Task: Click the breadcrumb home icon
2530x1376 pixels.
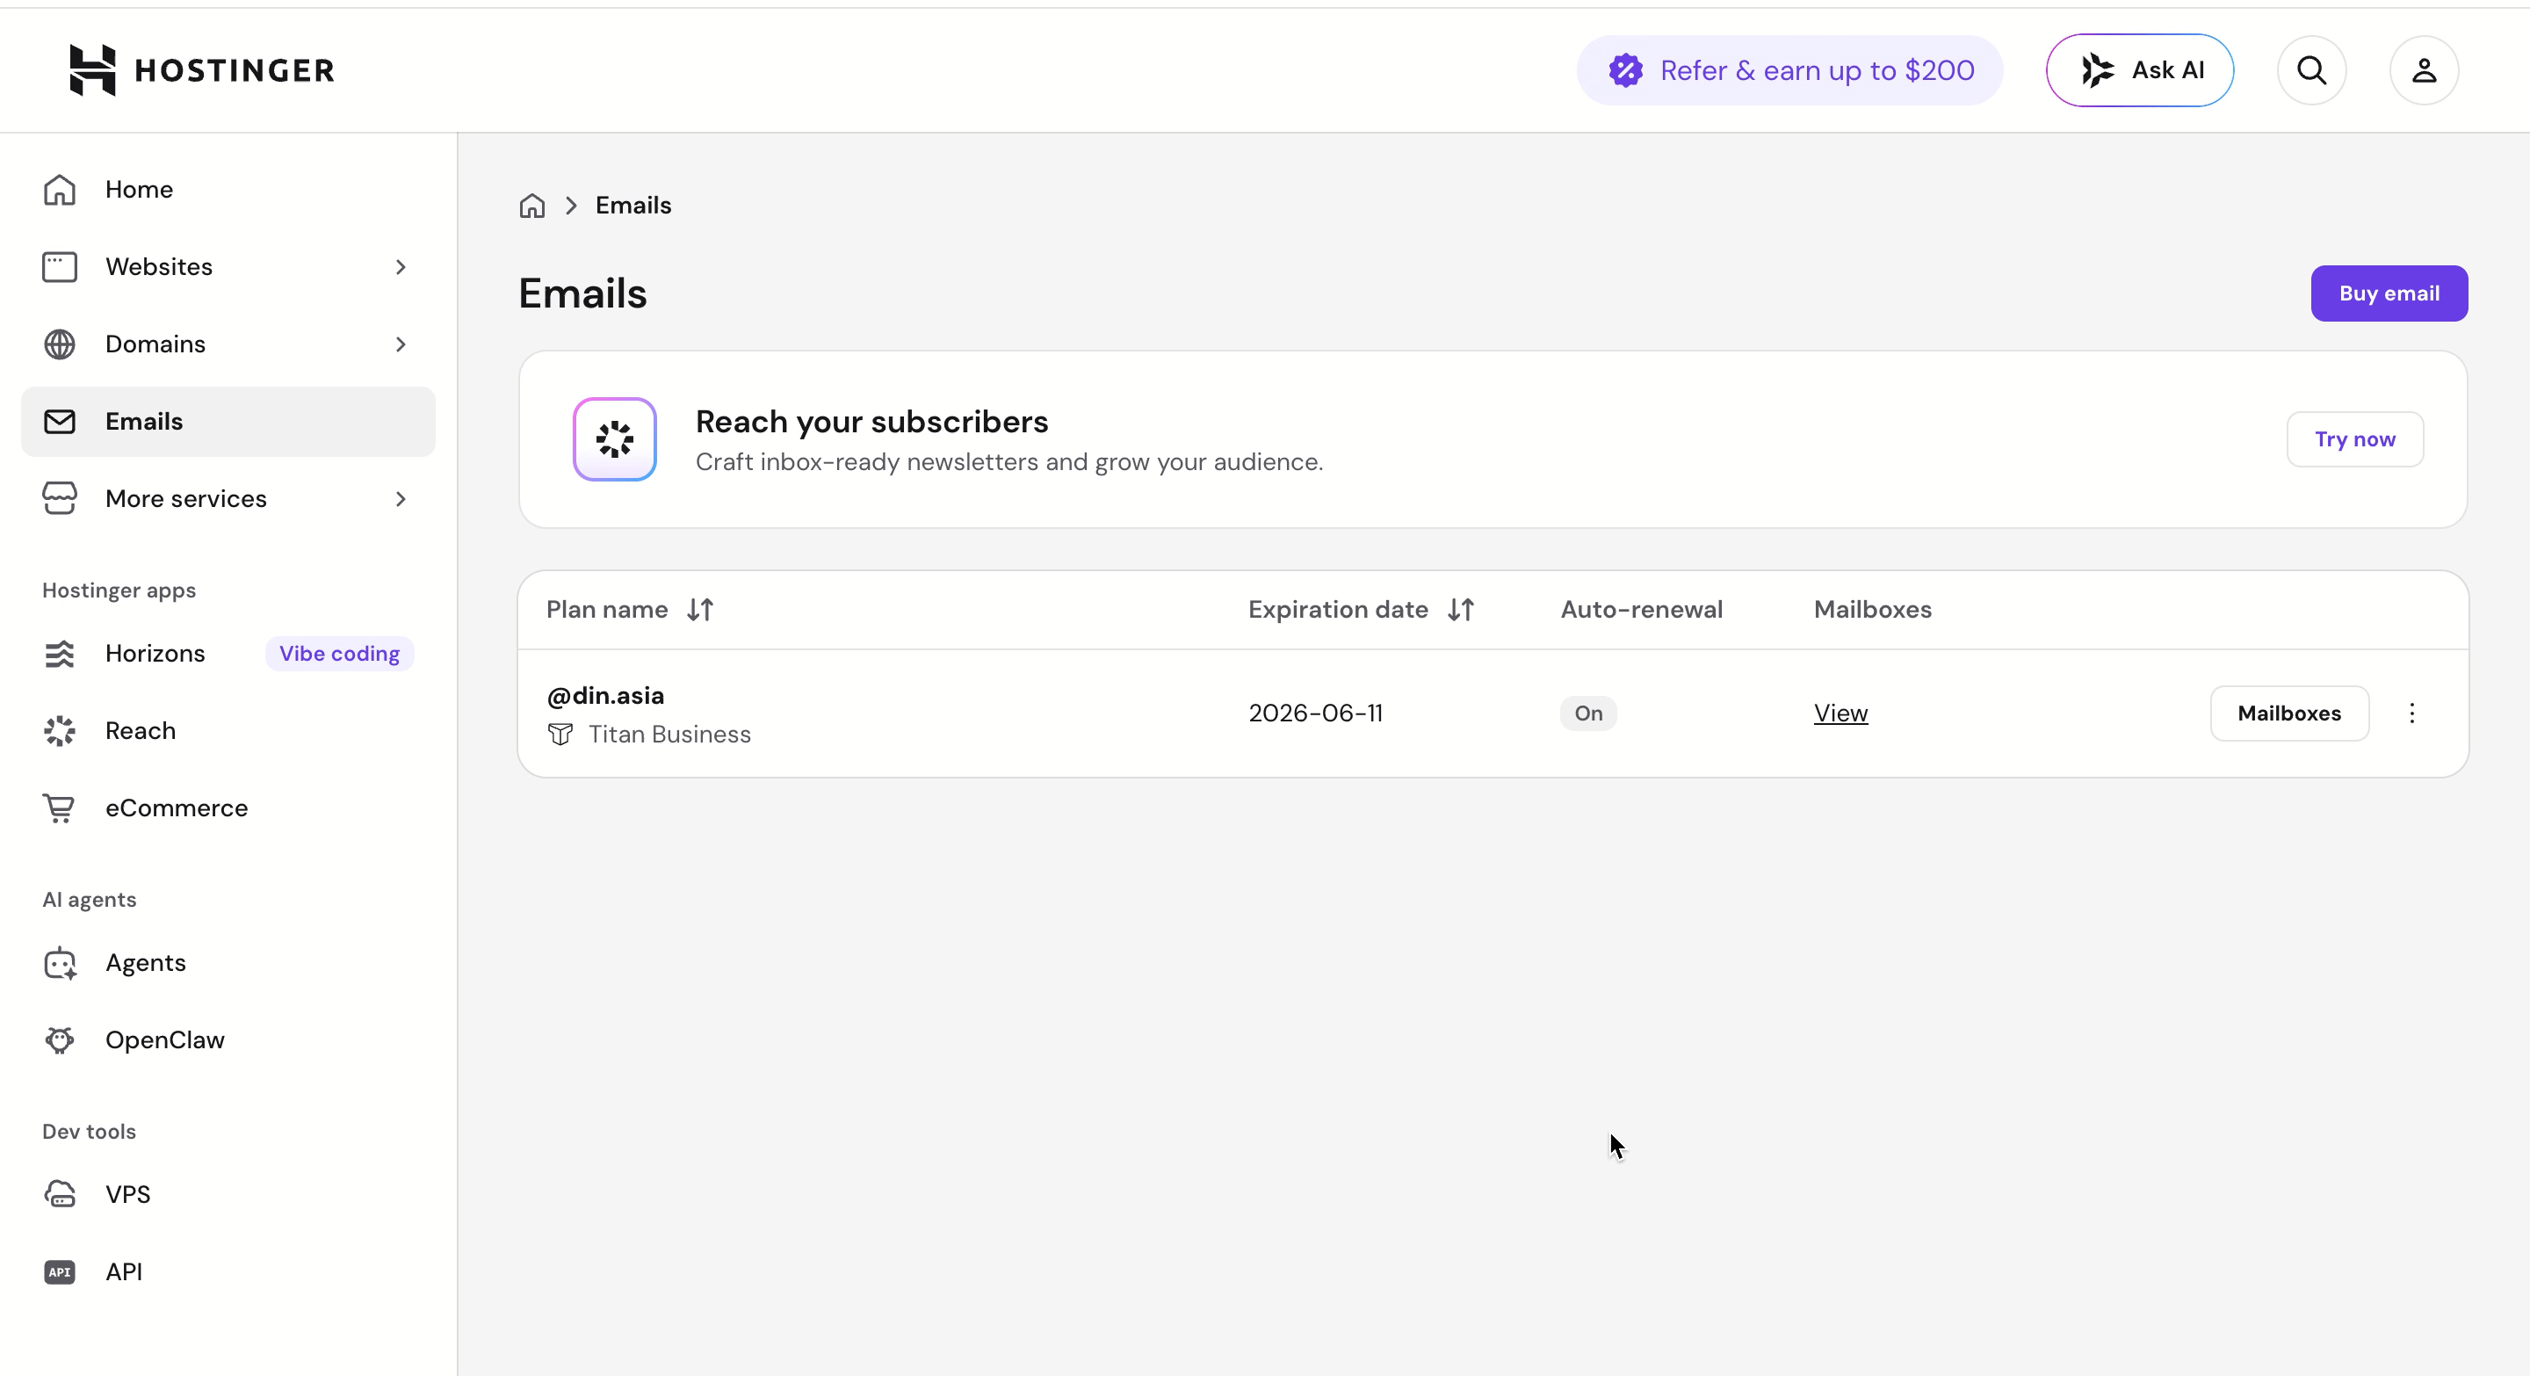Action: coord(532,206)
